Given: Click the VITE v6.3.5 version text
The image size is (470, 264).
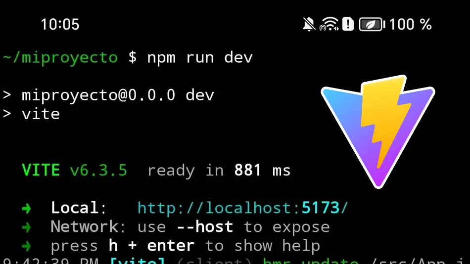Looking at the screenshot, I should (74, 170).
